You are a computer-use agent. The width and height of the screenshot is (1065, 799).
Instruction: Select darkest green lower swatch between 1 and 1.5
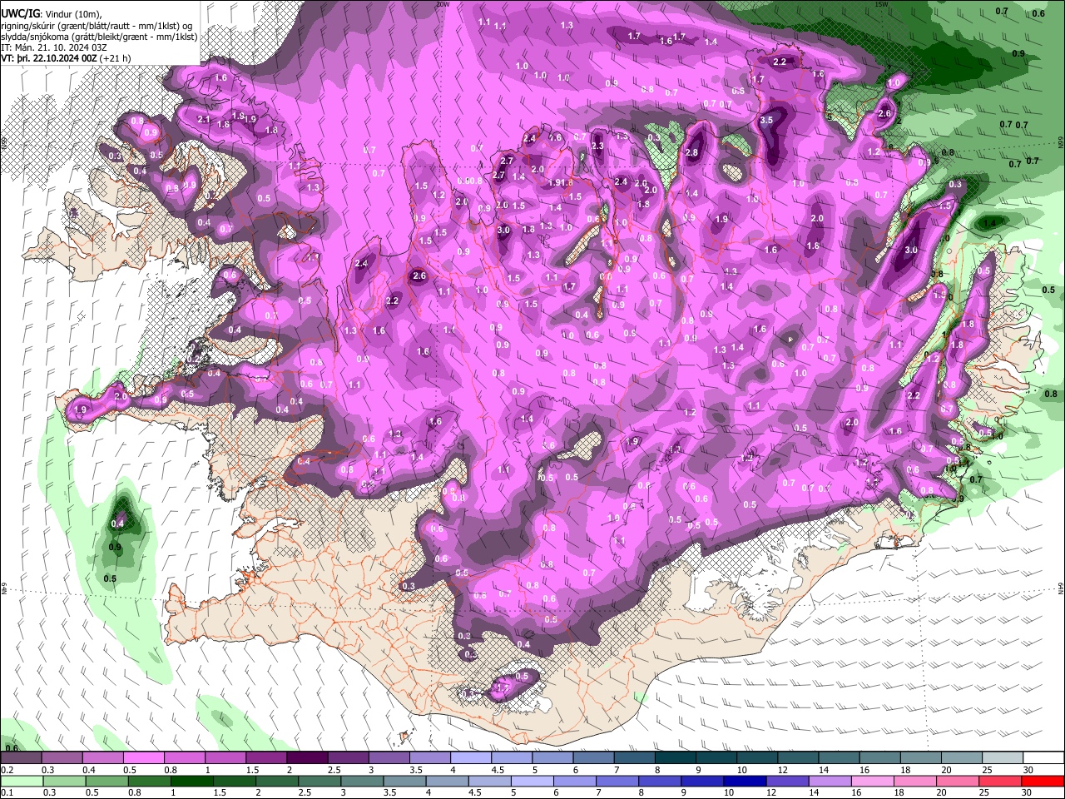[192, 781]
